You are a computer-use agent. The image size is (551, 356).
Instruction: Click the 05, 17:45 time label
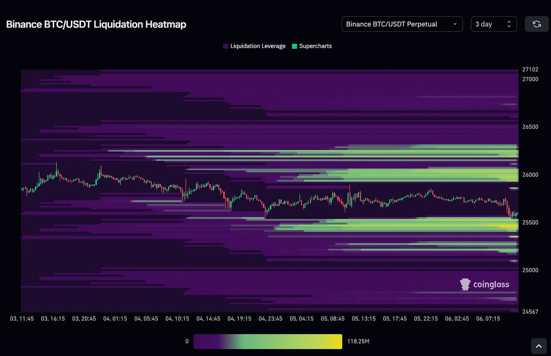395,318
